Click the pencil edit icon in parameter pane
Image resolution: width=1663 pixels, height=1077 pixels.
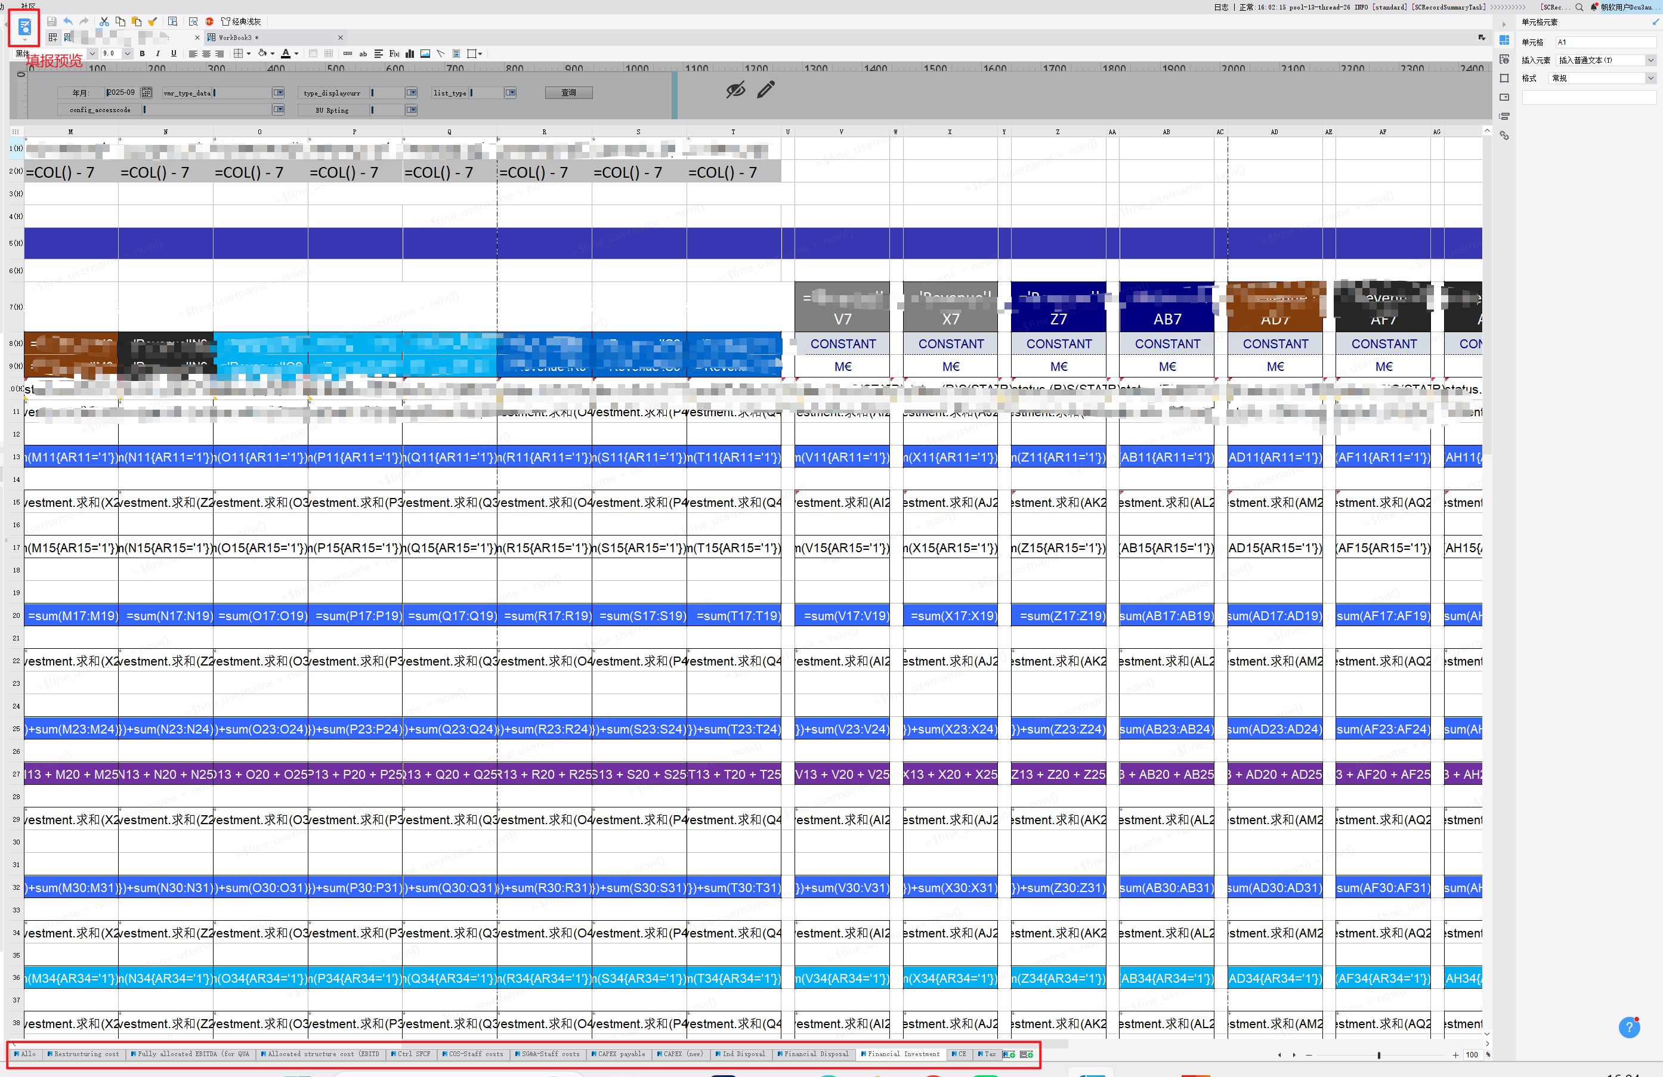pos(766,89)
